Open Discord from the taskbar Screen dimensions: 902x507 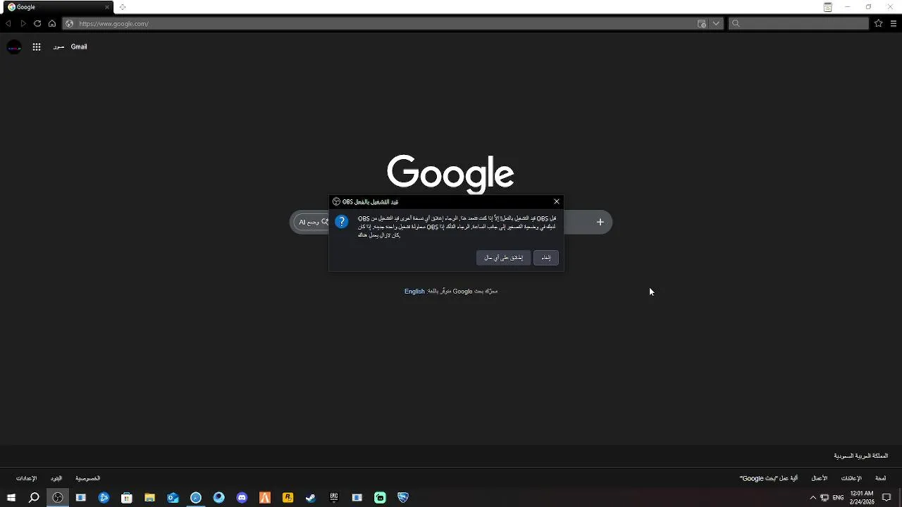(242, 498)
